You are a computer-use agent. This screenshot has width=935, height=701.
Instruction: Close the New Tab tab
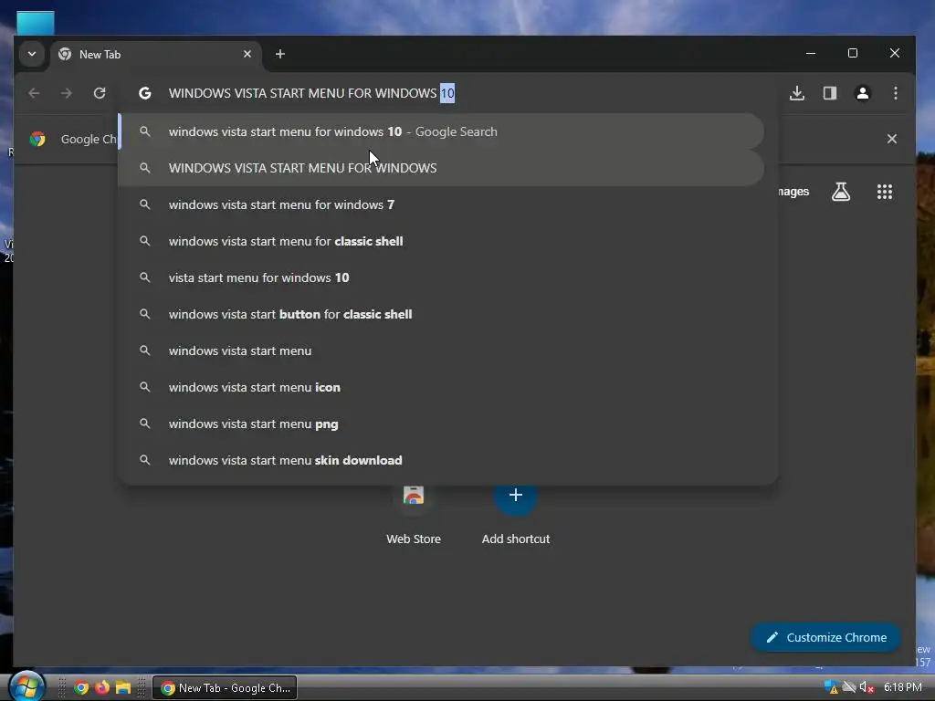coord(247,54)
